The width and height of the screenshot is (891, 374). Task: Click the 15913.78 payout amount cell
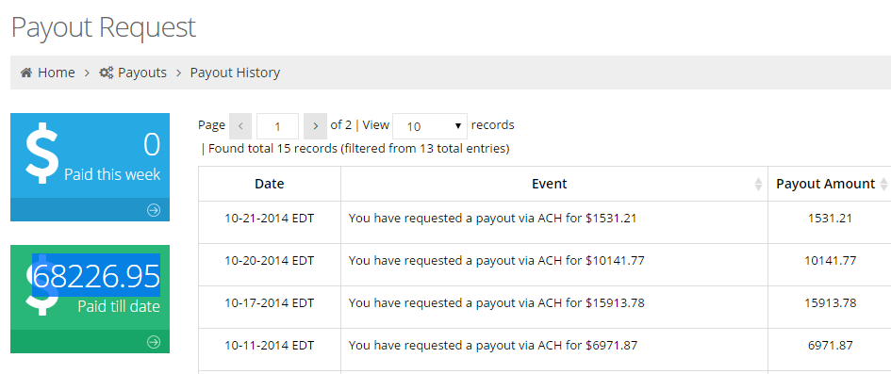(x=830, y=303)
